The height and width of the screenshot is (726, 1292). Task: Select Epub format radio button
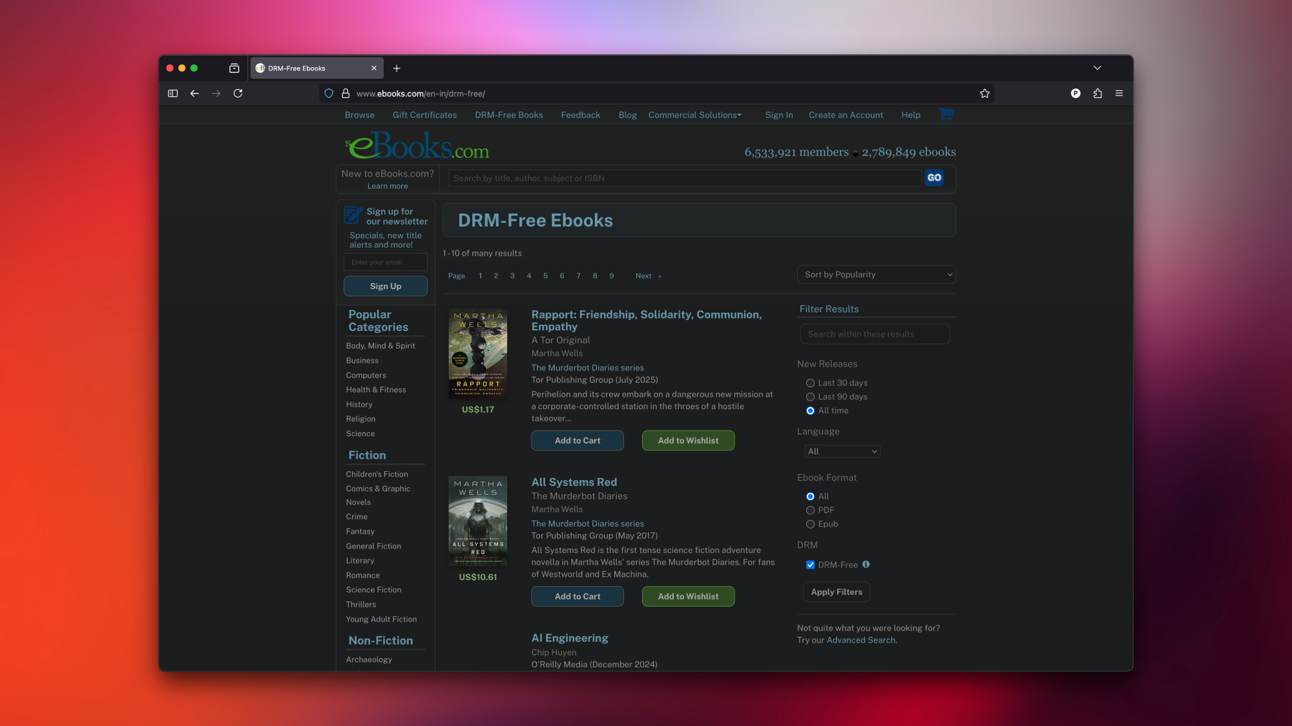(810, 524)
